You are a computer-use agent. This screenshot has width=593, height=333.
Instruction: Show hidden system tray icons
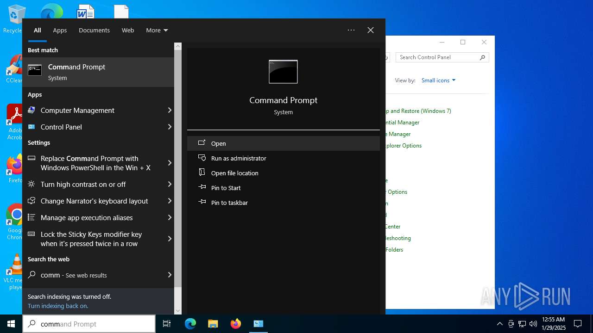[499, 324]
